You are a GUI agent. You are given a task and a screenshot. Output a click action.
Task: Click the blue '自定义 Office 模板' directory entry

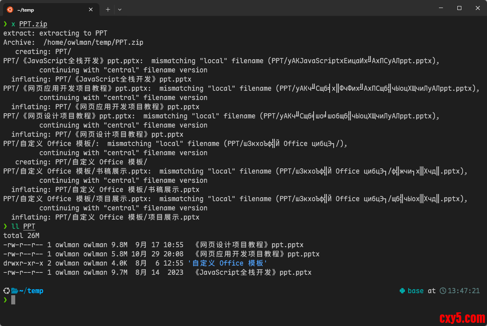227,263
